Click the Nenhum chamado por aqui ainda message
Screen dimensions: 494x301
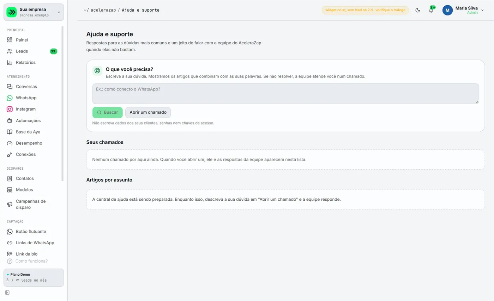(199, 159)
